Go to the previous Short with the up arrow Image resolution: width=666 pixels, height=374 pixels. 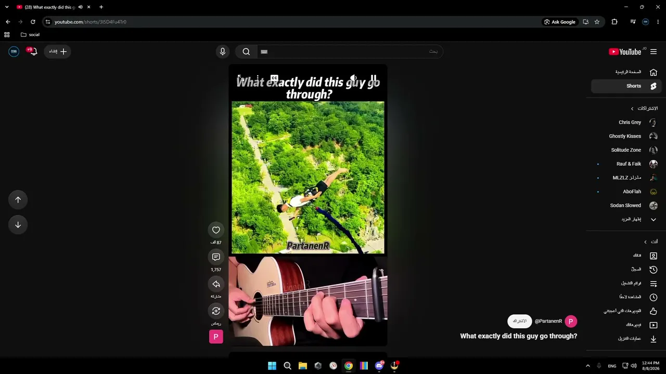tap(18, 200)
